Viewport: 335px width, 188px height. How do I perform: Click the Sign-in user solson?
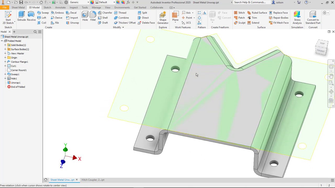coord(278,2)
